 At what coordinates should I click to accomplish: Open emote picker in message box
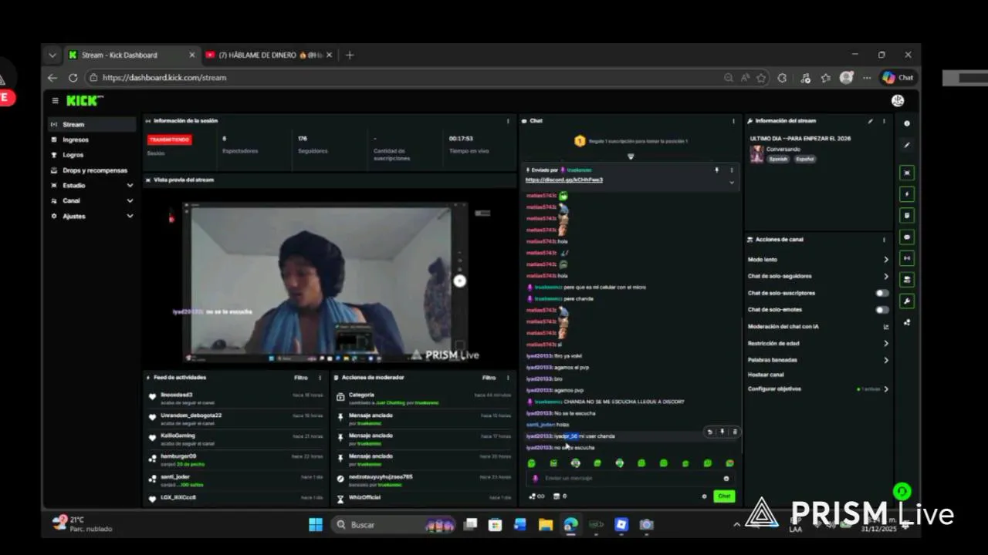click(x=726, y=478)
